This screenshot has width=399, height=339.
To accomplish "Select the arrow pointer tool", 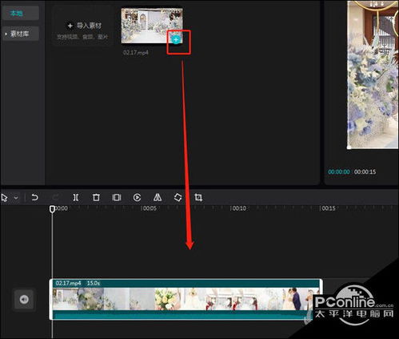I will tap(5, 198).
